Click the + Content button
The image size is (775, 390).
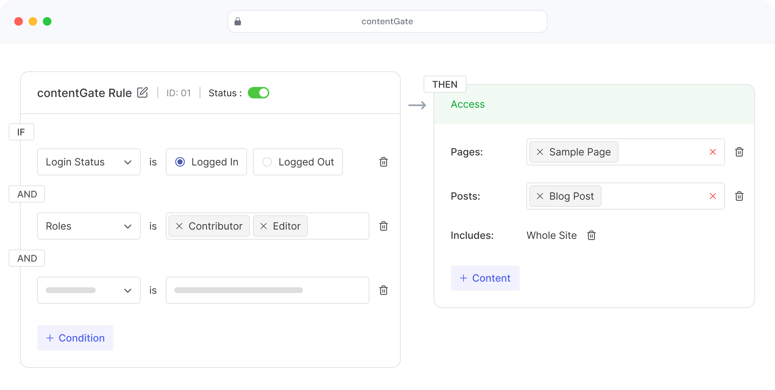(485, 278)
